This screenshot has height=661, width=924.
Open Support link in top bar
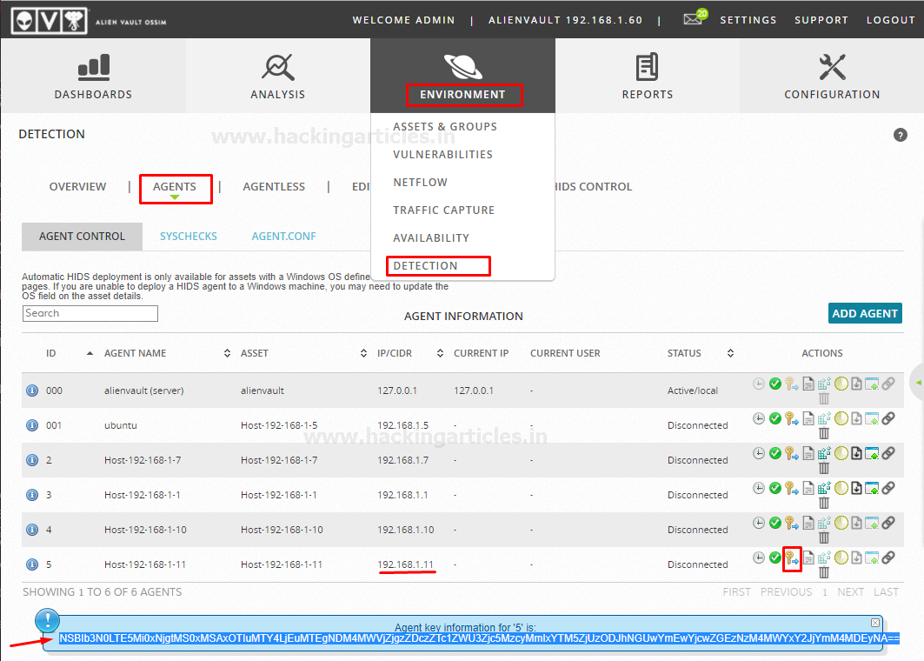pyautogui.click(x=821, y=20)
